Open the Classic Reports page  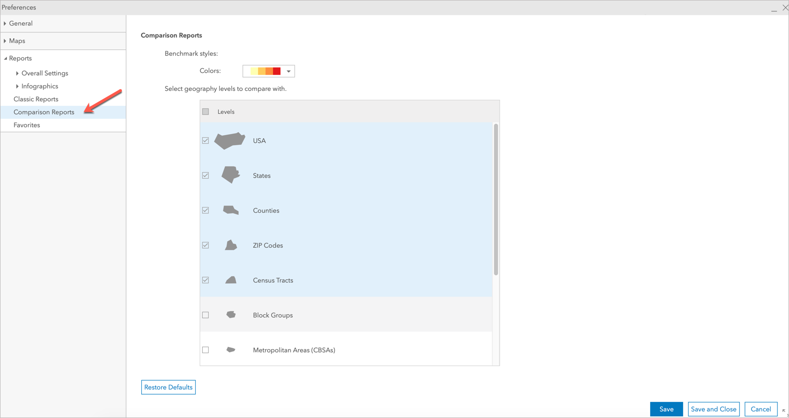pyautogui.click(x=36, y=99)
